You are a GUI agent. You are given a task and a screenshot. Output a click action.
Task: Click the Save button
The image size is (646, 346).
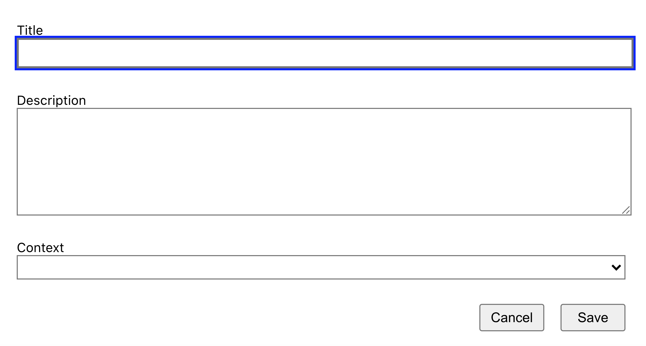pos(593,317)
